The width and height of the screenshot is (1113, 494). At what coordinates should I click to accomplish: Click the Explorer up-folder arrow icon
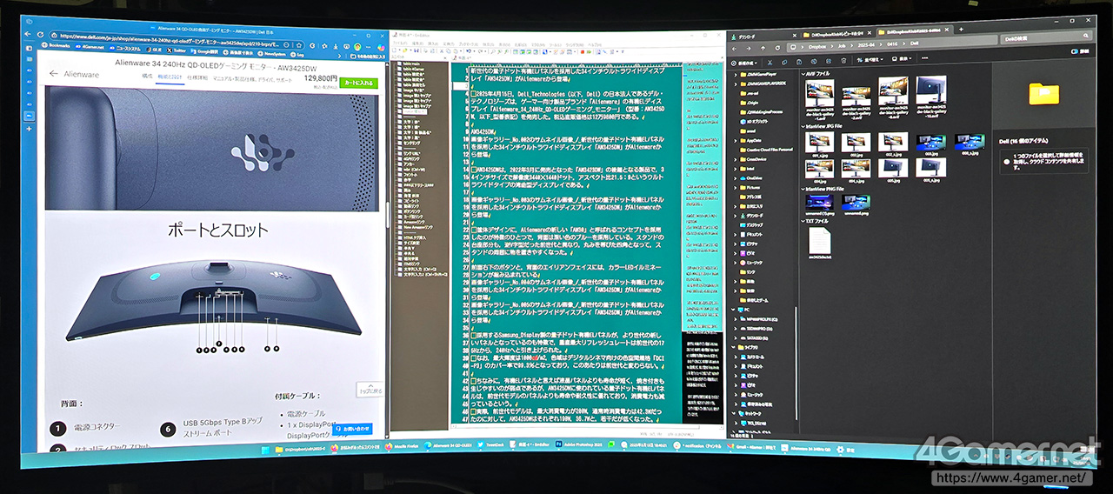(764, 47)
